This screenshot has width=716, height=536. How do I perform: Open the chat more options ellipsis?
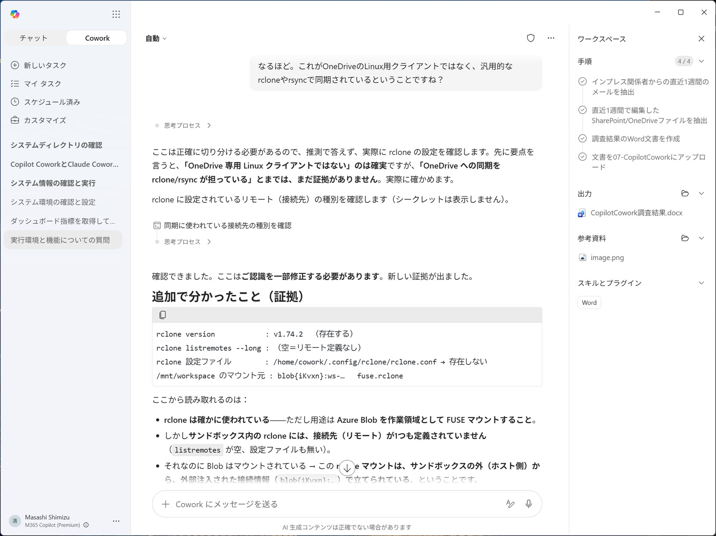[551, 38]
